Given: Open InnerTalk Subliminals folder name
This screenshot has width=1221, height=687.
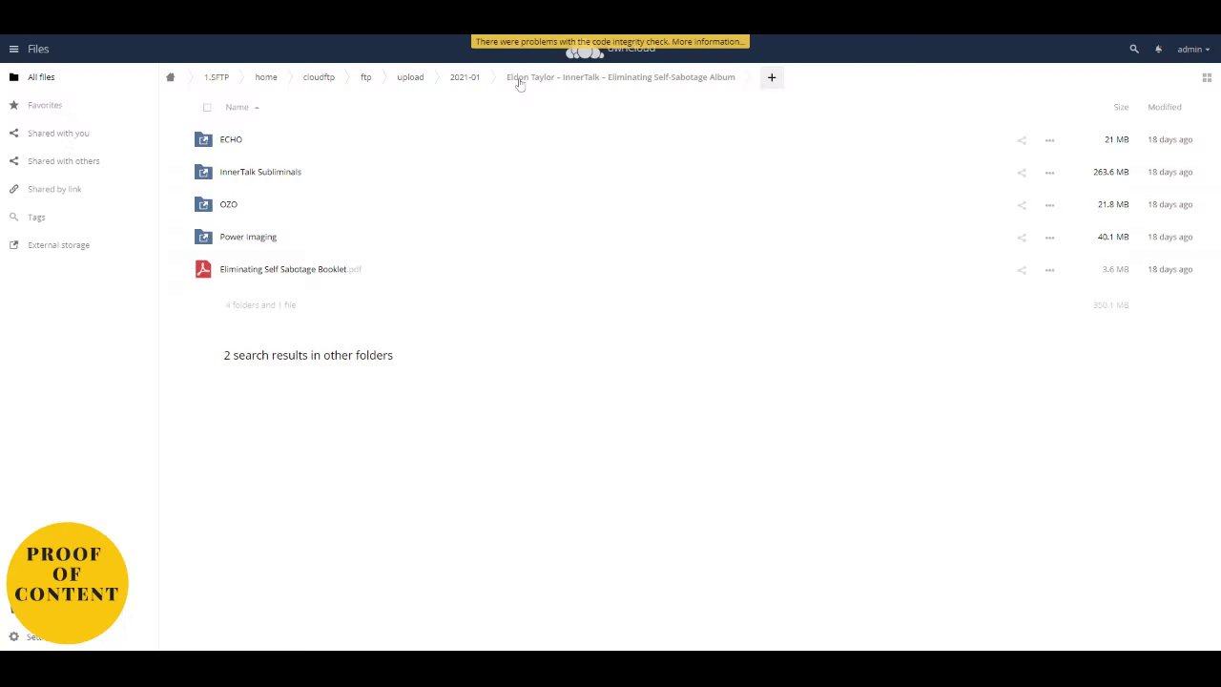Looking at the screenshot, I should [260, 172].
